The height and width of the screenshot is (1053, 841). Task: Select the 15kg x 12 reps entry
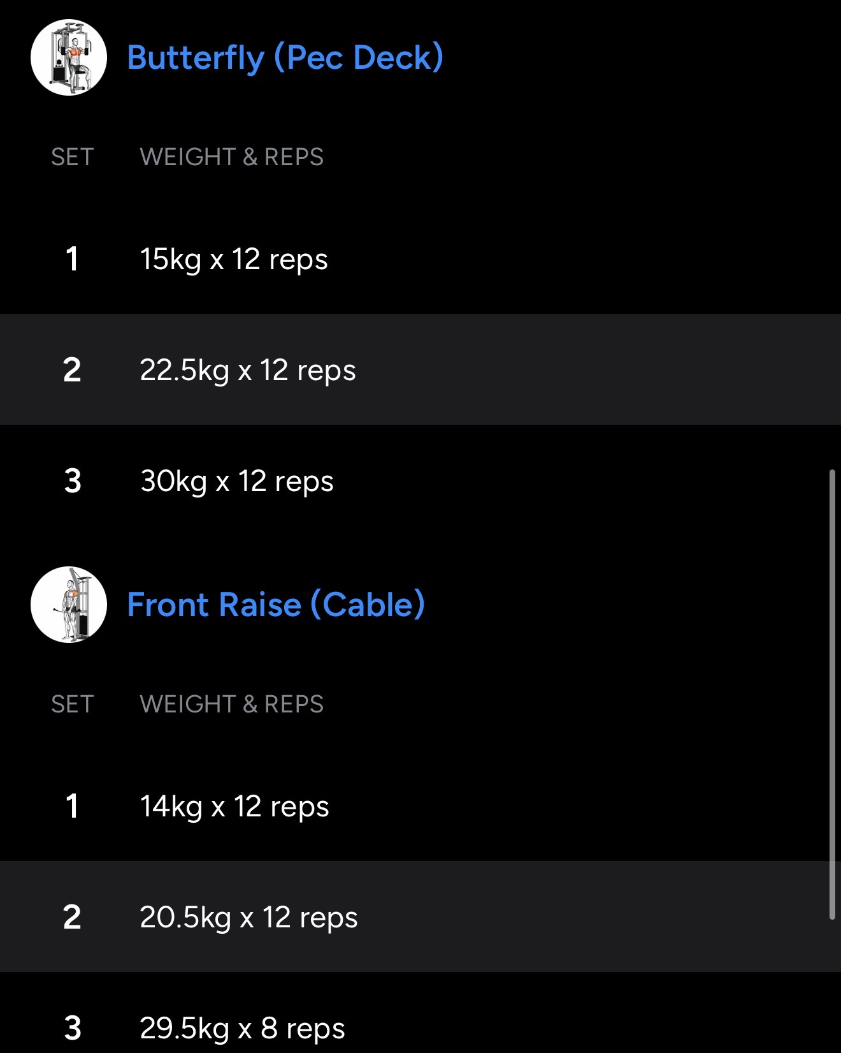point(234,259)
